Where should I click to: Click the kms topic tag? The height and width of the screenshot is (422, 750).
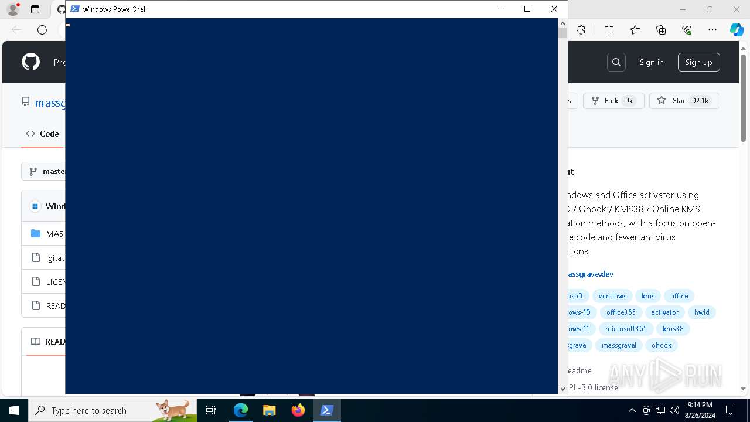click(x=648, y=296)
